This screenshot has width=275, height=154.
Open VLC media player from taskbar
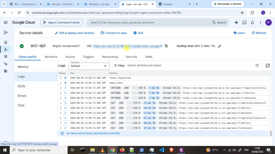coord(102,150)
